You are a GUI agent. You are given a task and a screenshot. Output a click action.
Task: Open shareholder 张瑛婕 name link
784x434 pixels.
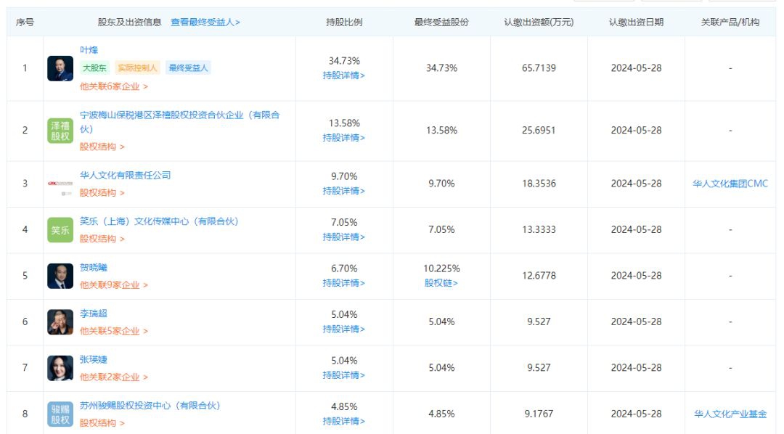pos(94,359)
